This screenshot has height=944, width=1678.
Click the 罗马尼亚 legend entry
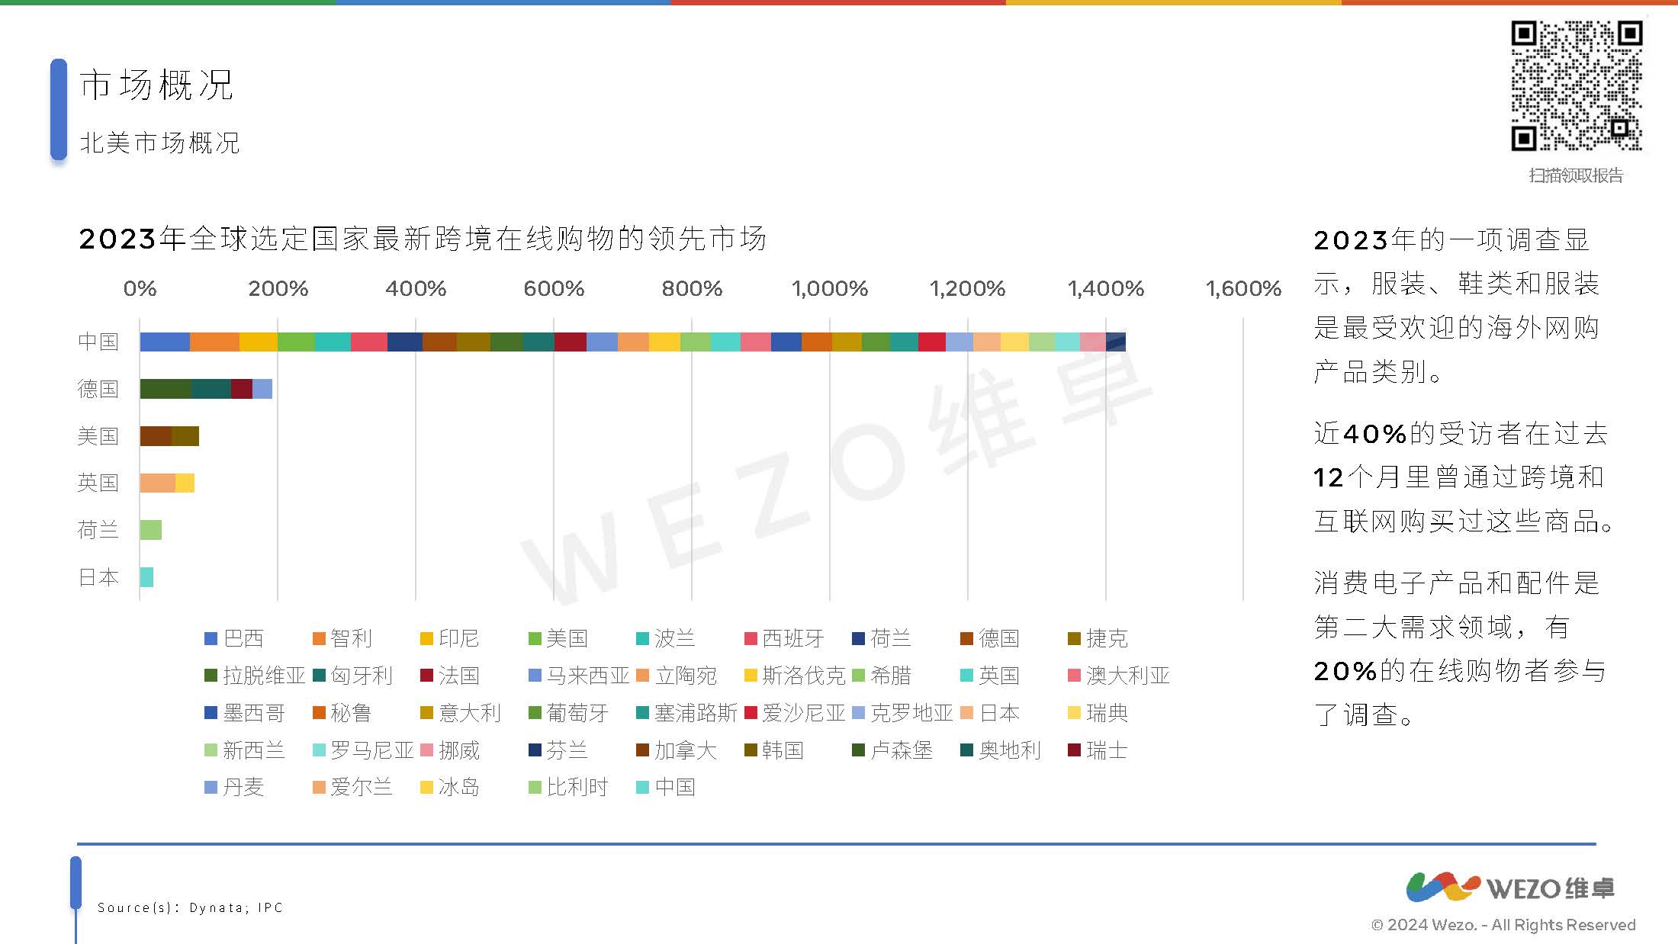[x=371, y=750]
